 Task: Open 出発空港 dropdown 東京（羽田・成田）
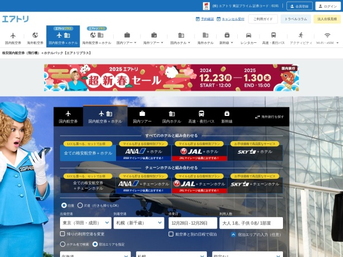(86, 223)
